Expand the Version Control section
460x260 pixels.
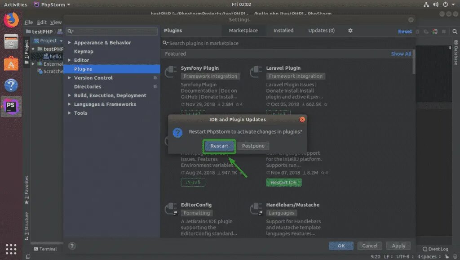point(70,78)
